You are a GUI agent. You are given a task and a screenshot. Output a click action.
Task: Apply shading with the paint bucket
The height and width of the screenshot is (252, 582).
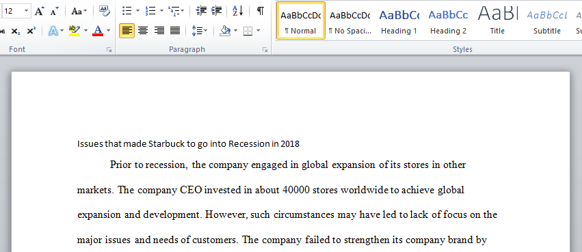coord(225,31)
